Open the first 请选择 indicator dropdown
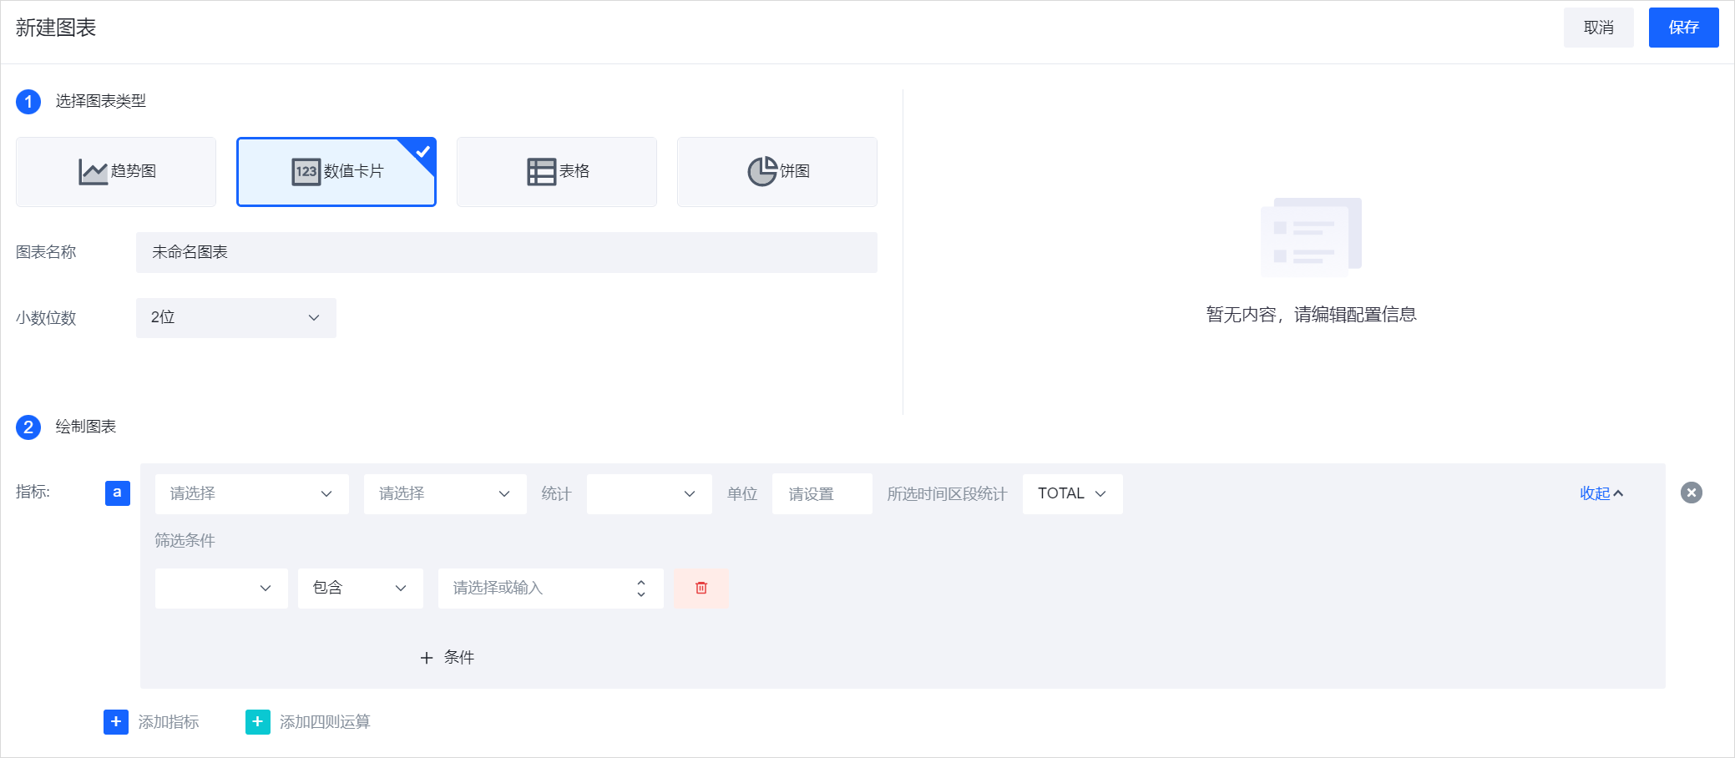The width and height of the screenshot is (1735, 758). [x=251, y=494]
